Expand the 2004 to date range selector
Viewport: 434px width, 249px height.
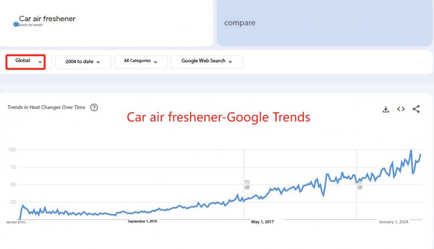(x=83, y=62)
